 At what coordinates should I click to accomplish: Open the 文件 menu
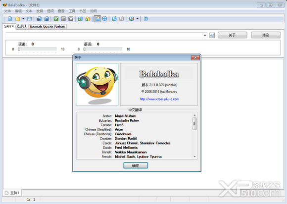pyautogui.click(x=7, y=11)
